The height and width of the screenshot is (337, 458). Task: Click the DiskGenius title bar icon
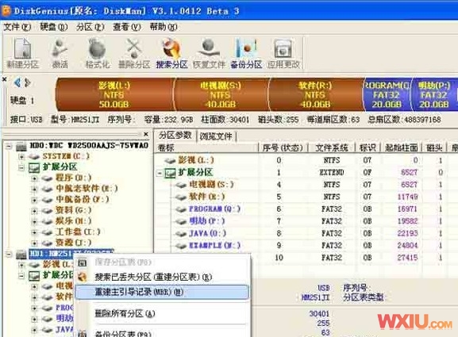[6, 11]
